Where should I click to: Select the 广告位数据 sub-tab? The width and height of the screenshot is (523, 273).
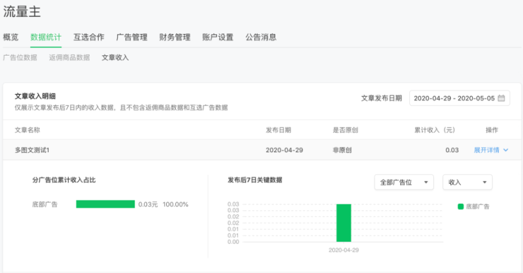[20, 57]
